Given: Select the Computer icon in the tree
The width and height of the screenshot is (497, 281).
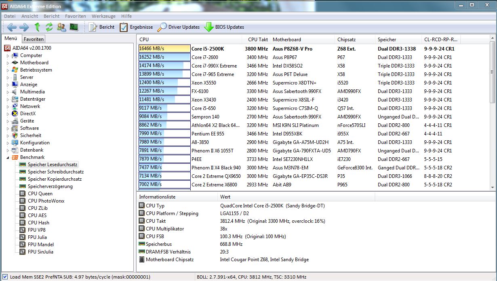Looking at the screenshot, I should pos(15,55).
